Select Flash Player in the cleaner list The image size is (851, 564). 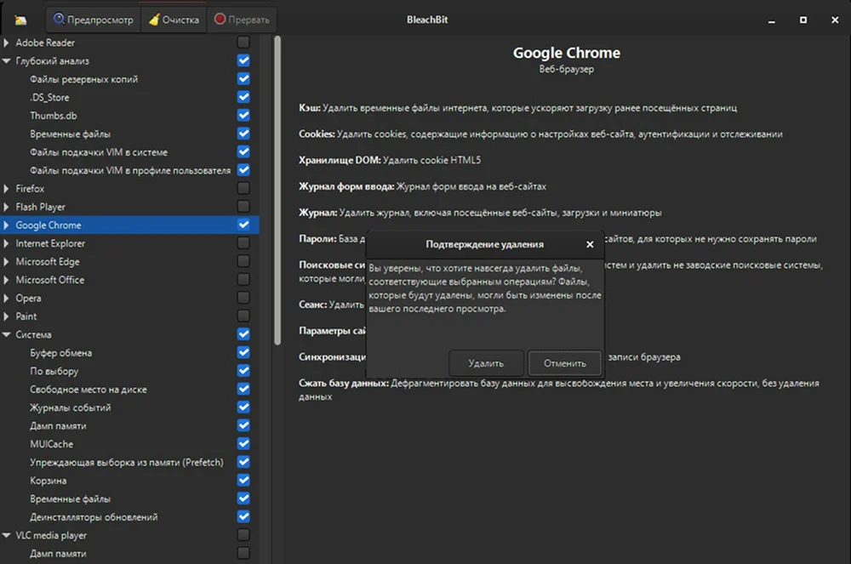point(40,207)
